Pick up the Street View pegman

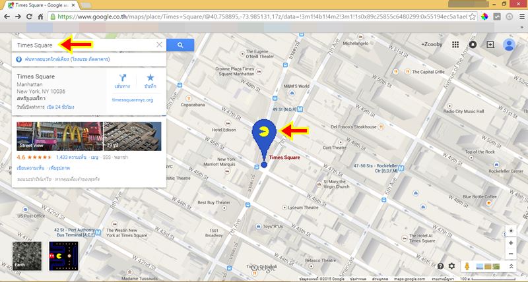coord(467,266)
